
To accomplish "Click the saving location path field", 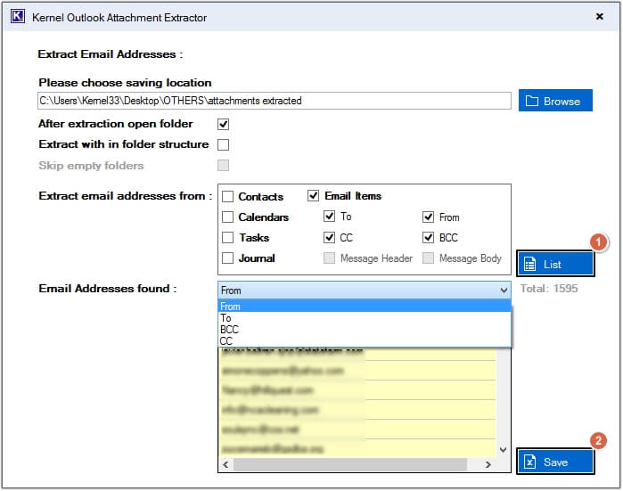I will point(275,101).
